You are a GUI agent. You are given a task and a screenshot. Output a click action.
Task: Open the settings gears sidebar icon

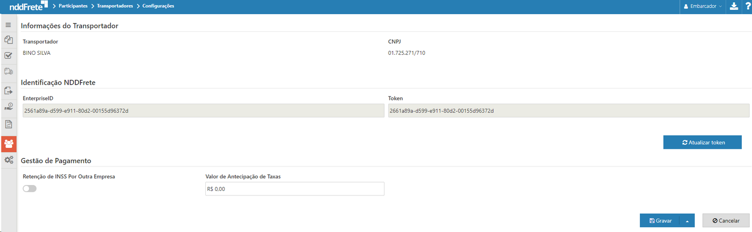8,160
